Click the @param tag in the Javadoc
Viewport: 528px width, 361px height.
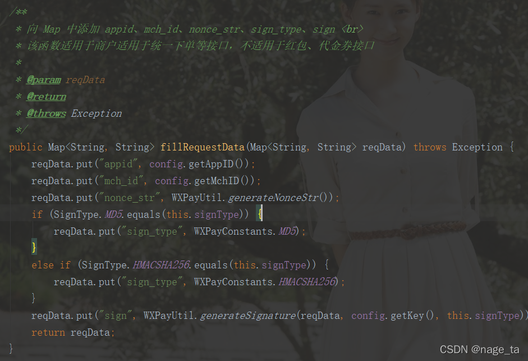(44, 80)
